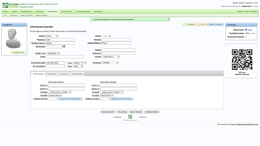Open the Año Escolar menu tab
The height and width of the screenshot is (146, 260).
point(67,11)
